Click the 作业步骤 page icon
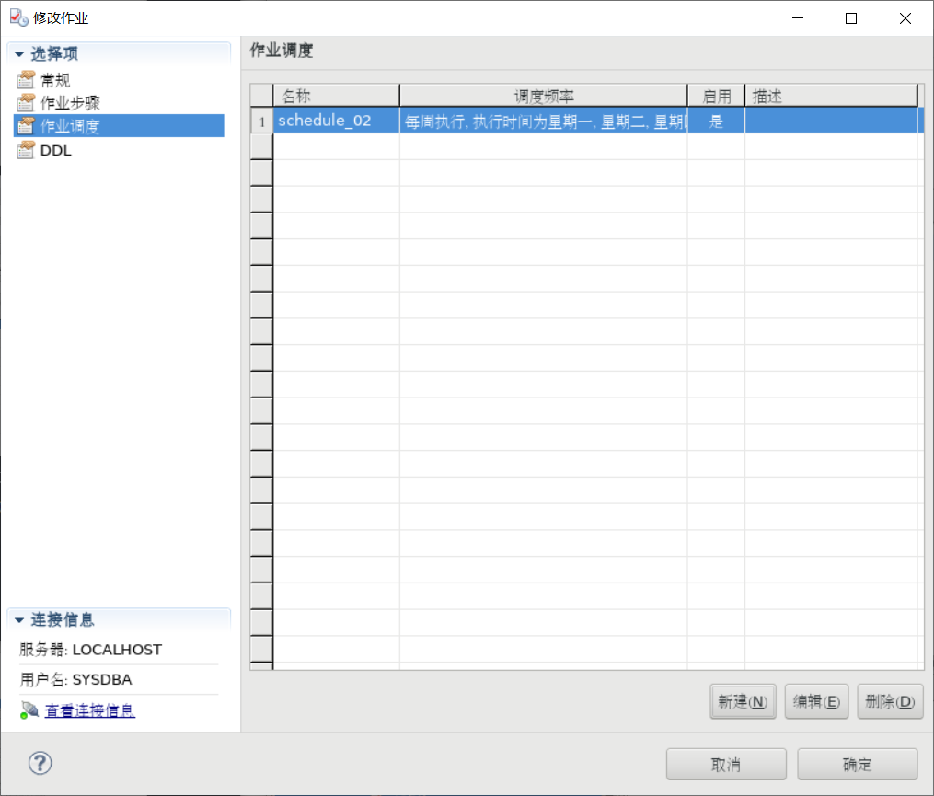This screenshot has width=934, height=796. [26, 102]
